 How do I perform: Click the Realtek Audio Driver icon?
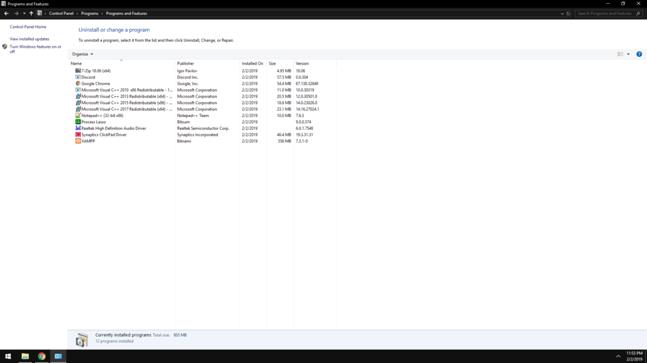pyautogui.click(x=78, y=128)
